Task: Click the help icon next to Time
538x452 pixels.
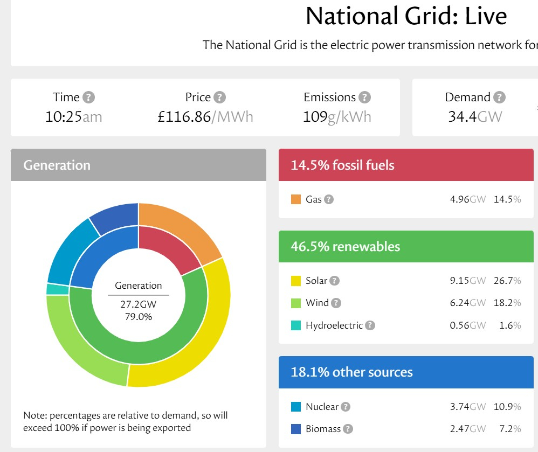Action: point(89,98)
